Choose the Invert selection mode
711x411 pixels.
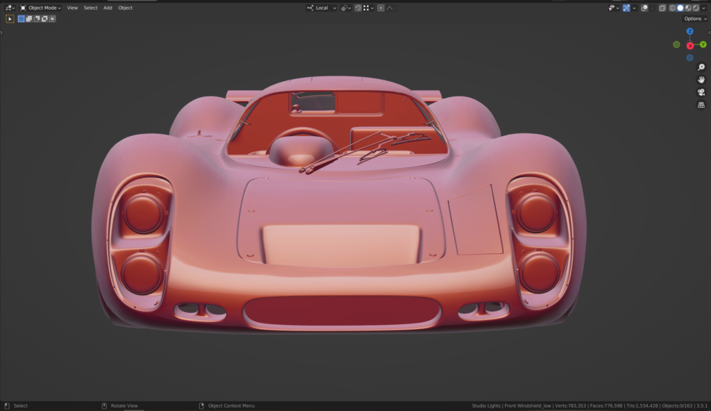44,19
